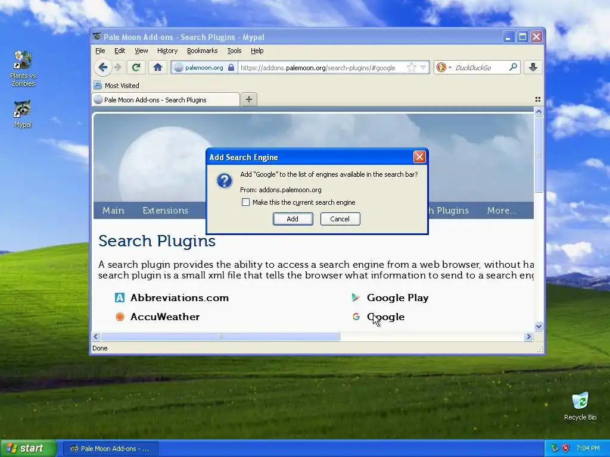This screenshot has height=457, width=610.
Task: Click the taskbar clock showing 7:04 PM
Action: [x=587, y=448]
